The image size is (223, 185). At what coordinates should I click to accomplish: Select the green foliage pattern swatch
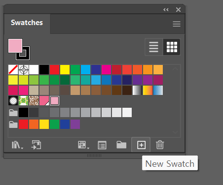(x=24, y=100)
